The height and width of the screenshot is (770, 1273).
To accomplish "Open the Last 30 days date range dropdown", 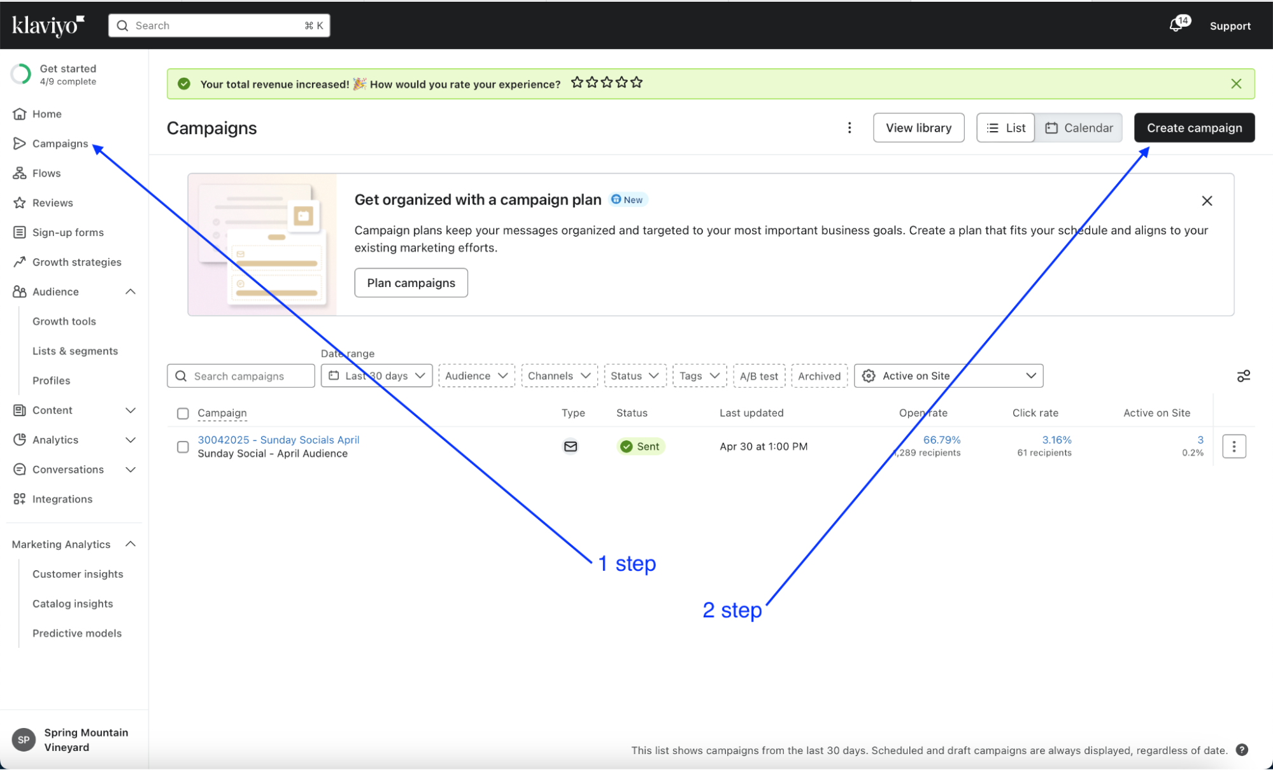I will [376, 376].
